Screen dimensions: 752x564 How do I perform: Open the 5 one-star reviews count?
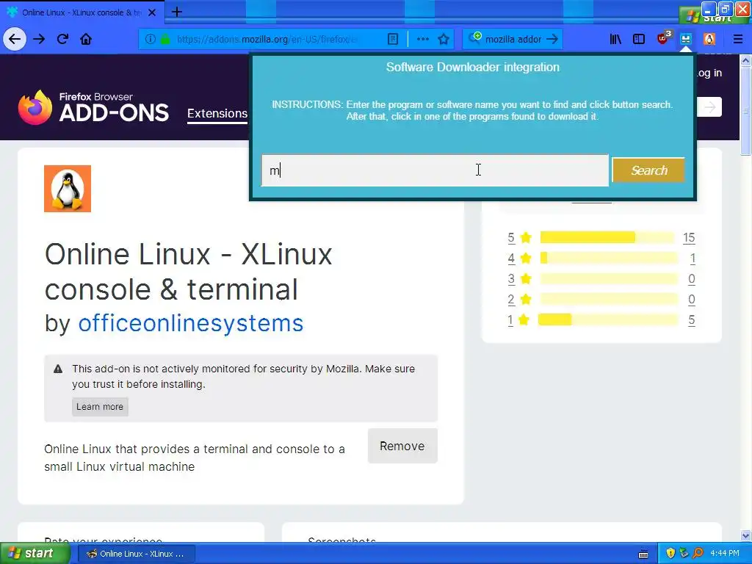click(692, 320)
